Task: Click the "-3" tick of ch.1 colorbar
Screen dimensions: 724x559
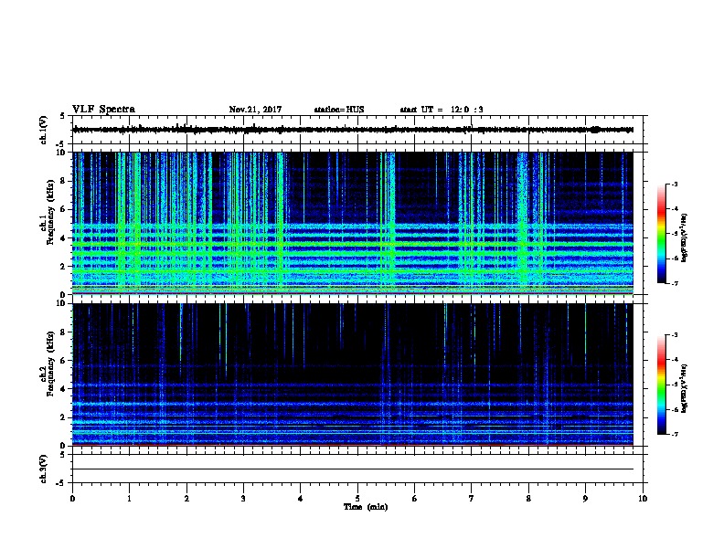Action: tap(674, 184)
